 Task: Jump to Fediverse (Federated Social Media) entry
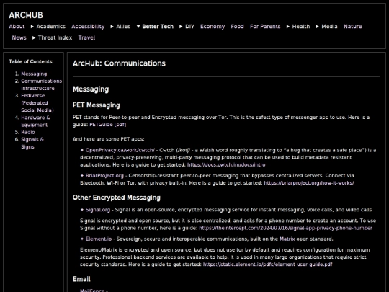coord(37,103)
